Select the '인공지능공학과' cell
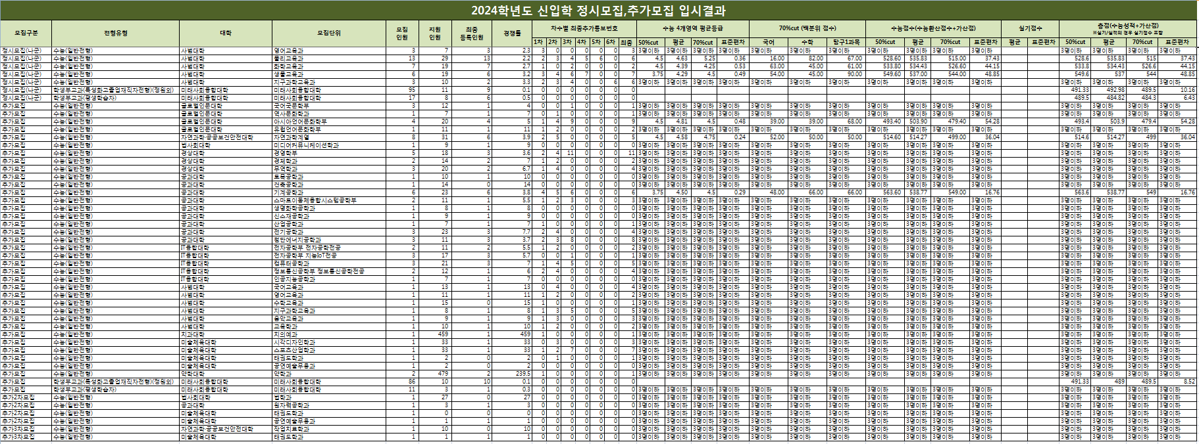Image resolution: width=1199 pixels, height=444 pixels. click(329, 279)
